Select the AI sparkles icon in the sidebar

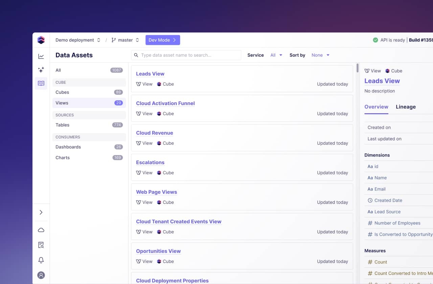[41, 70]
